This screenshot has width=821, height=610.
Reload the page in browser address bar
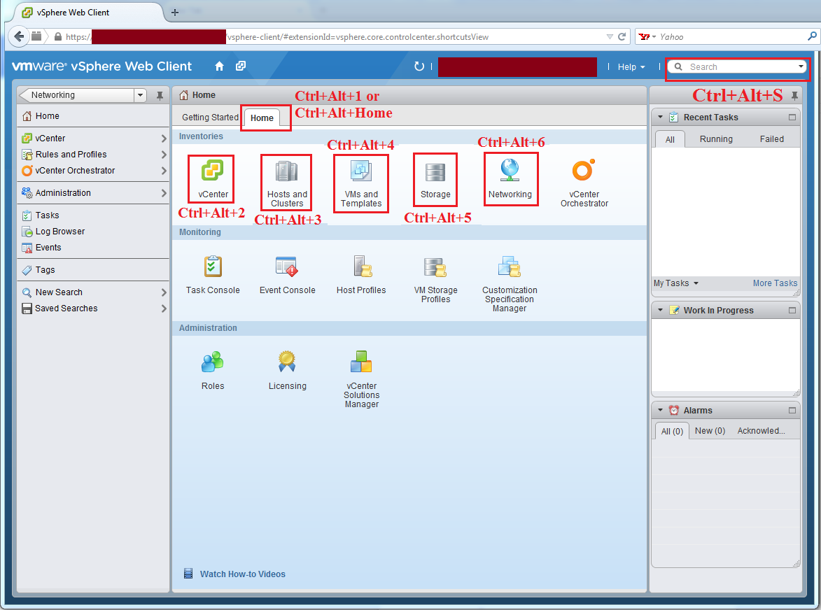[x=622, y=36]
